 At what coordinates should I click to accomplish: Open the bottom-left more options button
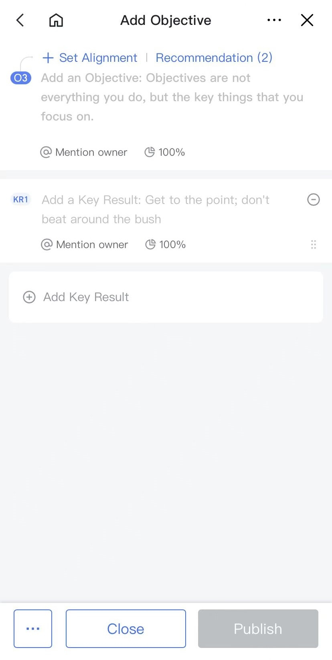coord(33,629)
